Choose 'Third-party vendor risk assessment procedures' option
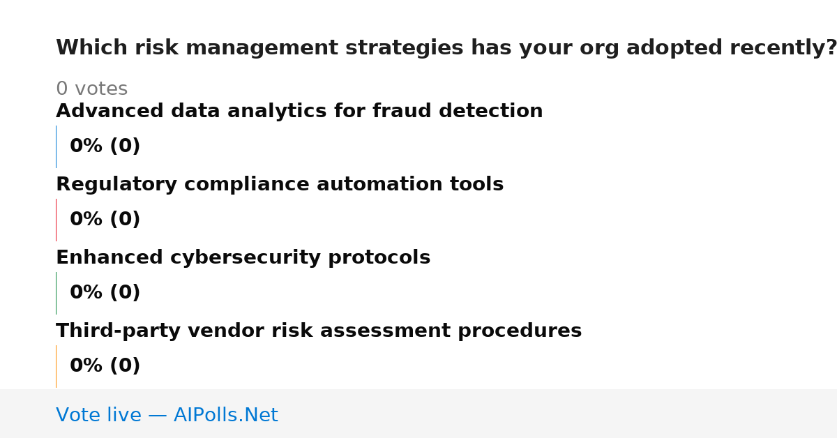 [319, 331]
